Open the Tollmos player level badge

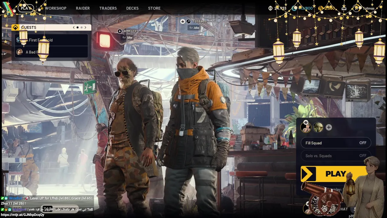[356, 8]
